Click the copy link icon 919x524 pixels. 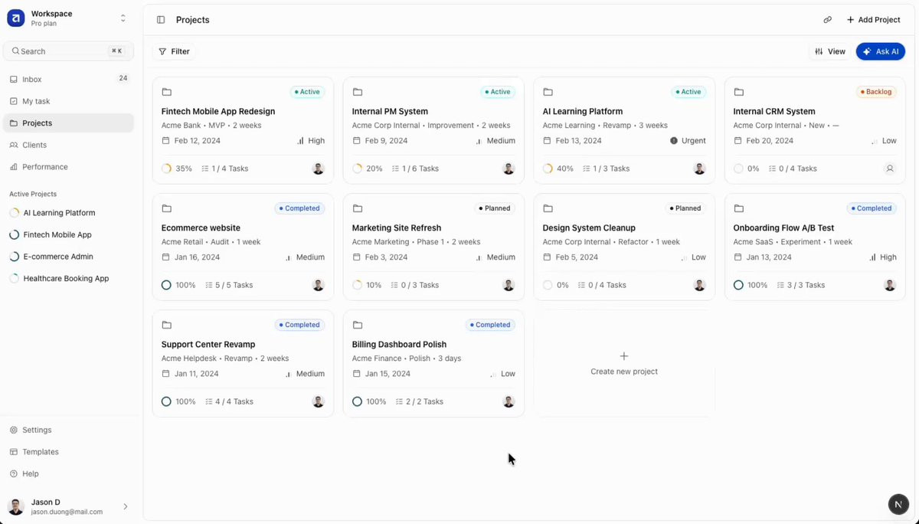pos(827,20)
